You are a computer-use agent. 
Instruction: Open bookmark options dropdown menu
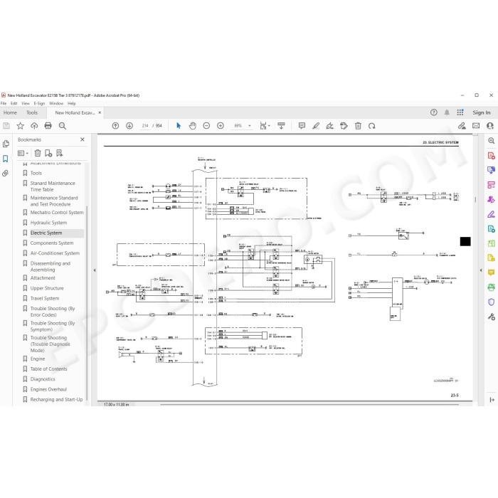click(x=23, y=153)
